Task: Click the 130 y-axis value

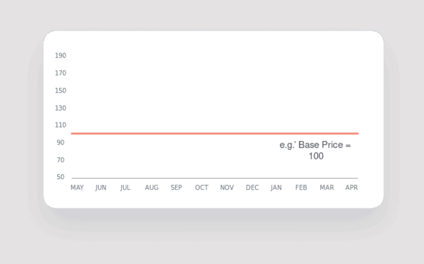Action: click(61, 108)
